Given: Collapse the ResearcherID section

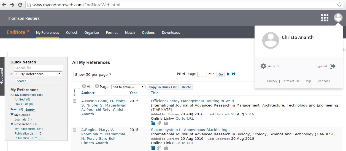Looking at the screenshot, I should [x=12, y=124].
